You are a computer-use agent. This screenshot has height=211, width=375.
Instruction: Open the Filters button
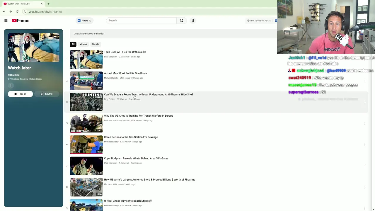(x=85, y=21)
